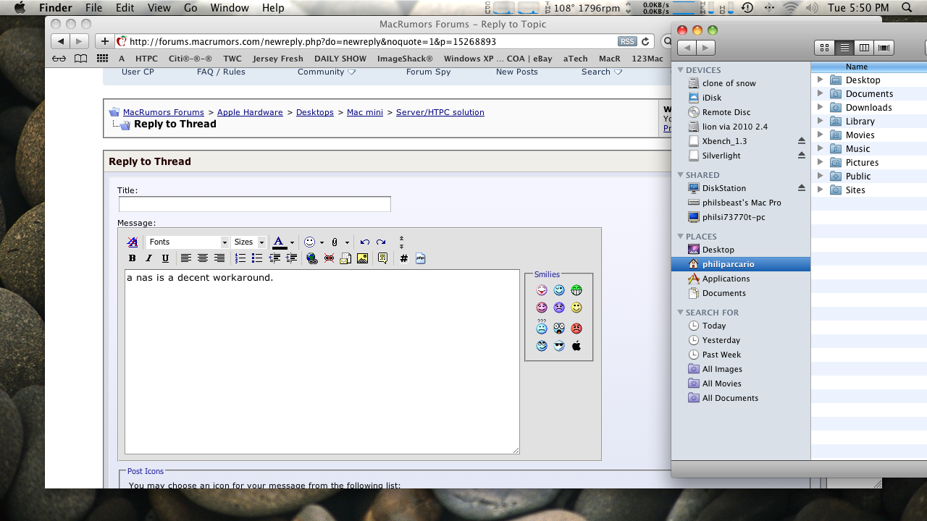Image resolution: width=927 pixels, height=521 pixels.
Task: Center-align the message text
Action: (203, 258)
